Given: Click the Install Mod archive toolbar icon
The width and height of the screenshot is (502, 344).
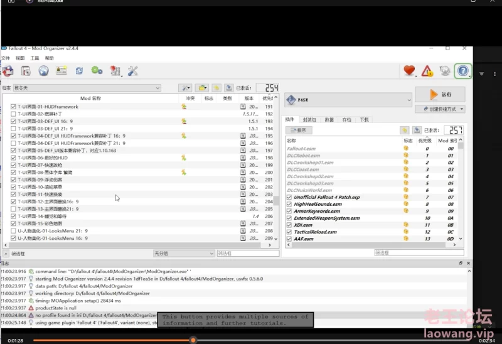Looking at the screenshot, I should coord(25,71).
